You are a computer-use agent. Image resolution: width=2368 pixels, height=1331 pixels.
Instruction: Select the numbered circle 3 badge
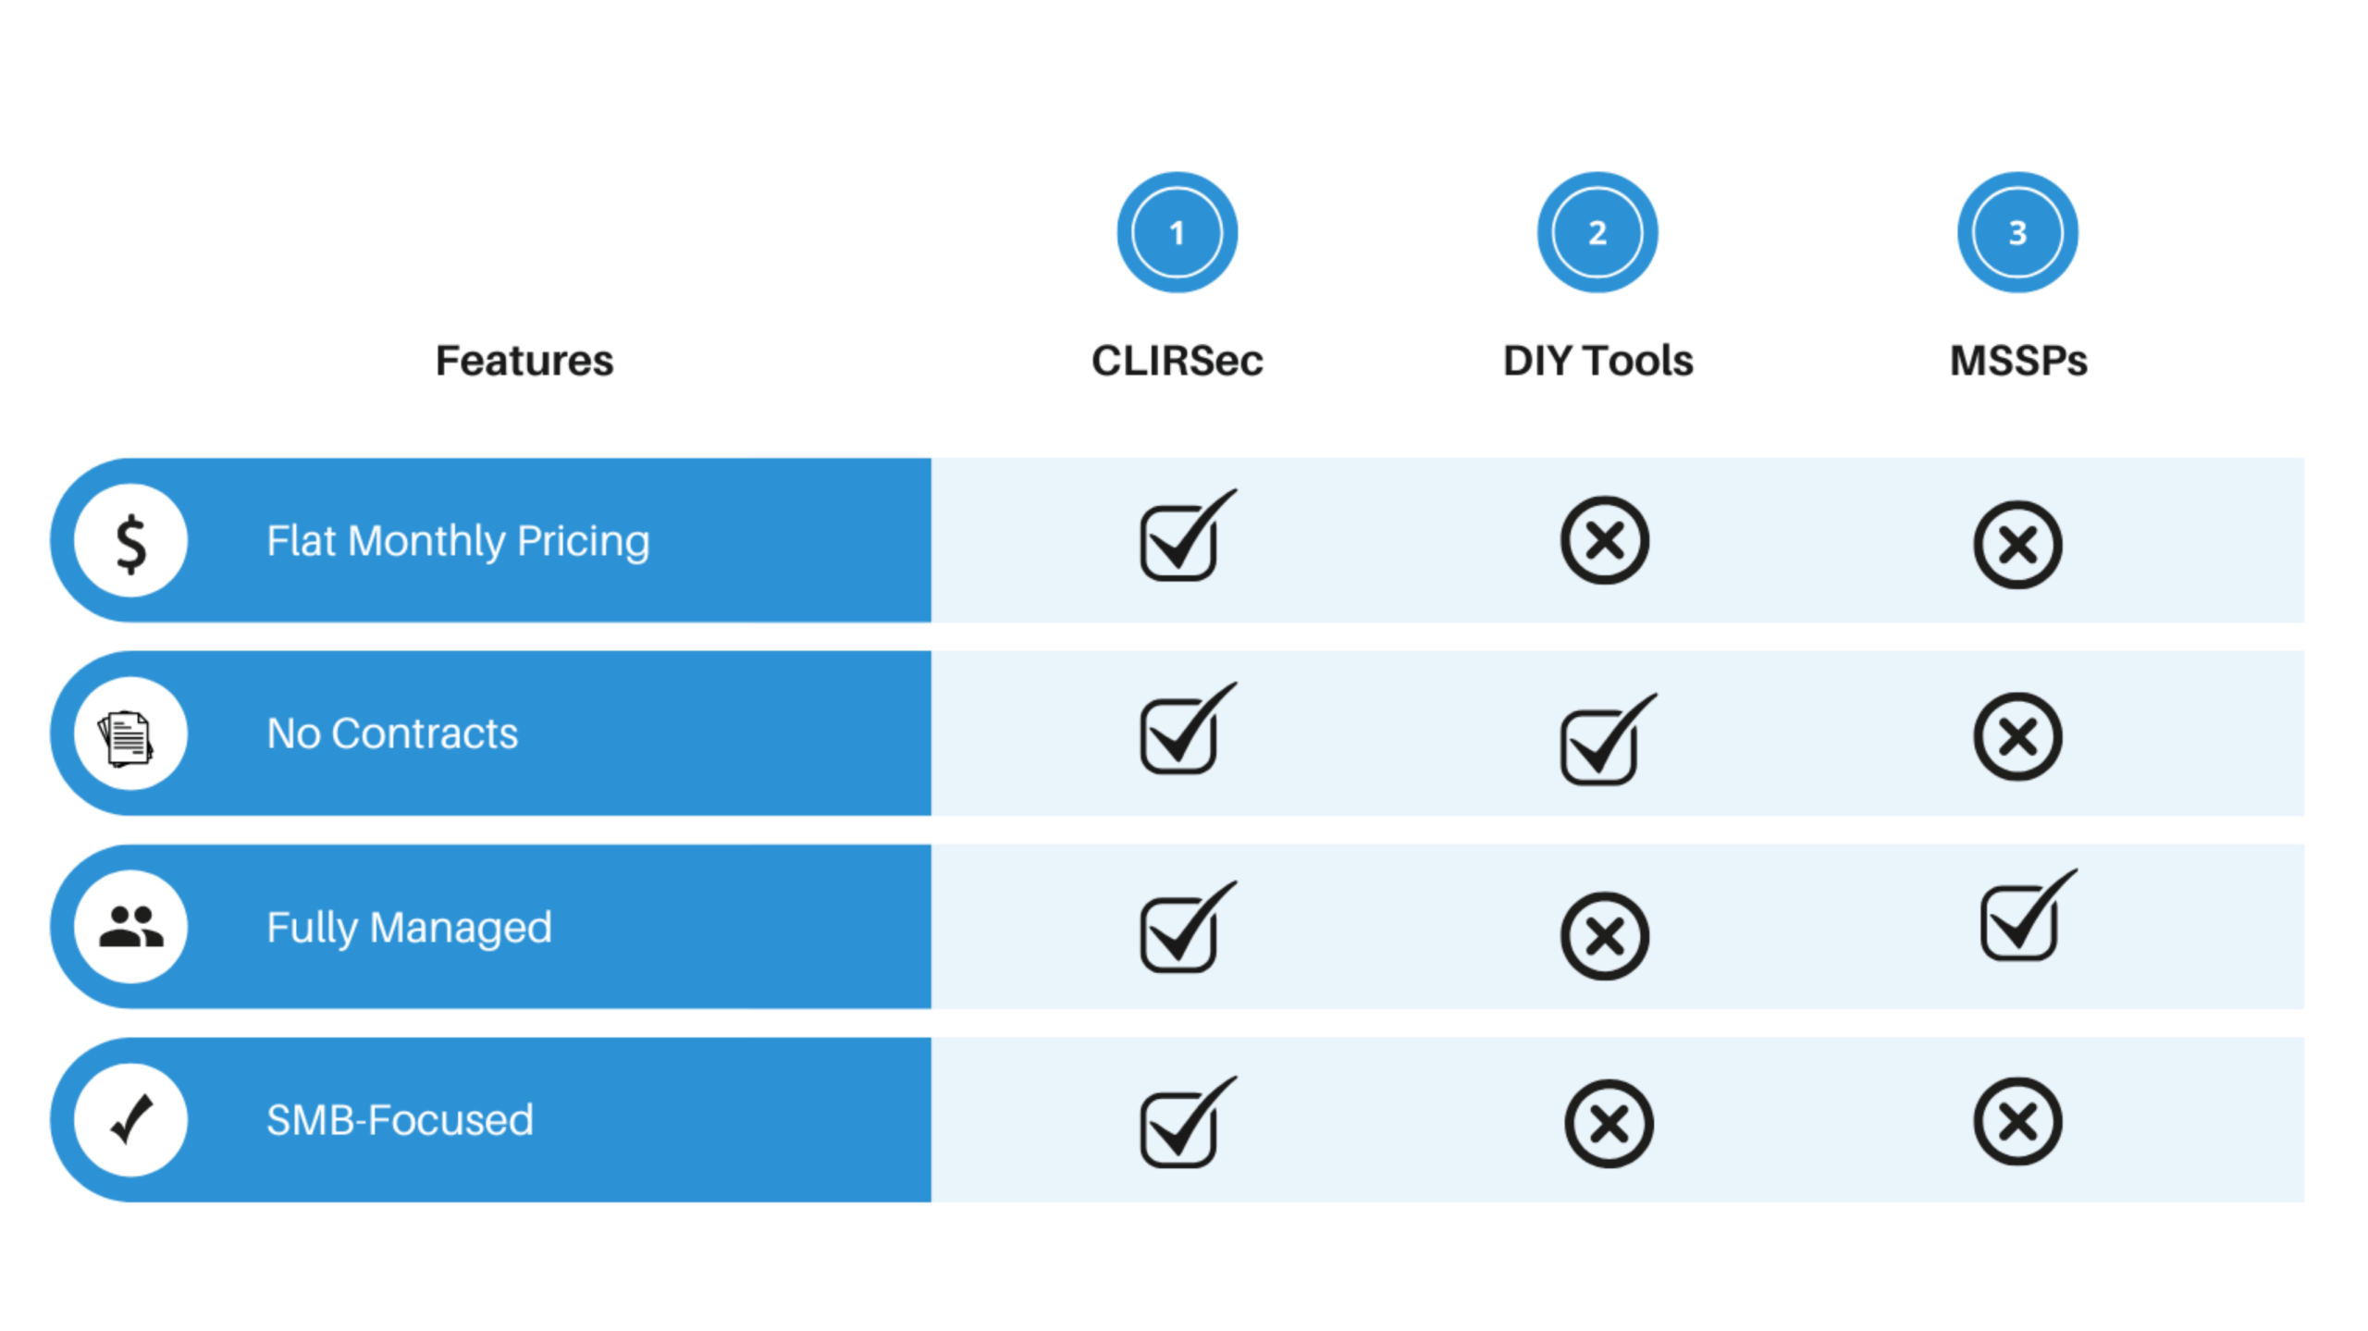point(2017,232)
